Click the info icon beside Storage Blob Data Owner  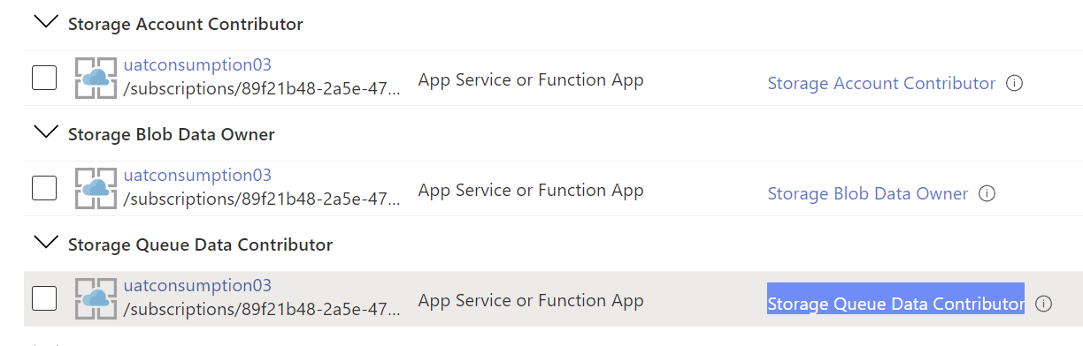pyautogui.click(x=988, y=193)
